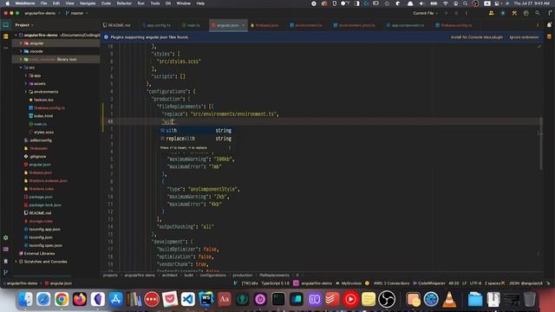The image size is (555, 312).
Task: Click 'fileReplacements' breadcrumb segment
Action: coord(274,275)
